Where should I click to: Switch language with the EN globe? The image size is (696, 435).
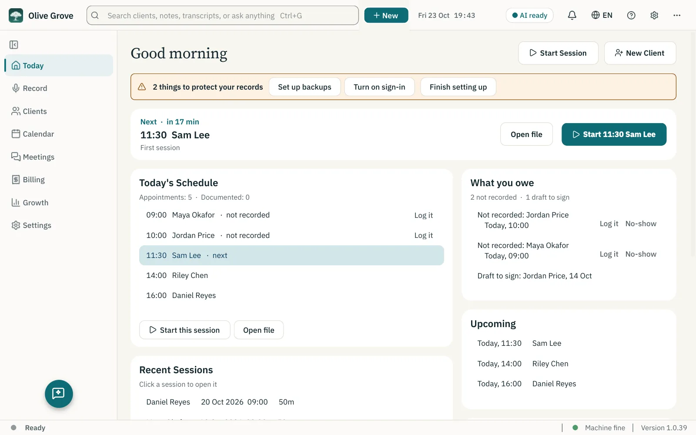pyautogui.click(x=602, y=15)
